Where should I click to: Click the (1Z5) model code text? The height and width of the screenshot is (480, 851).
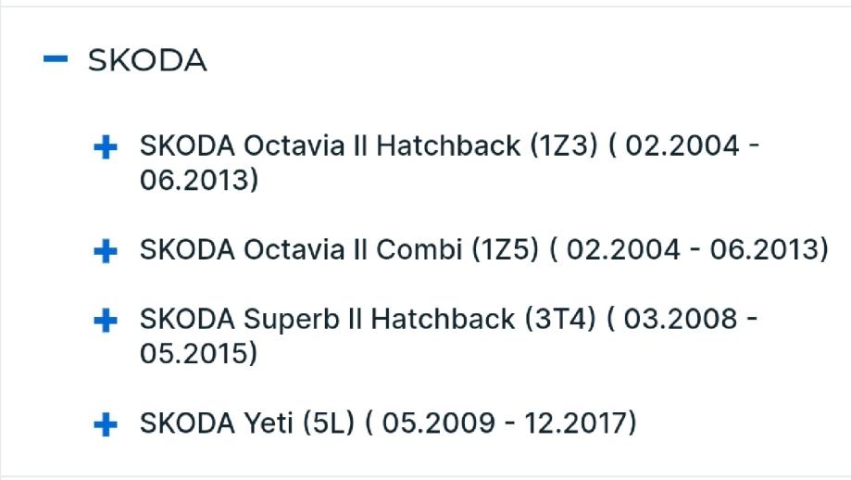(505, 250)
